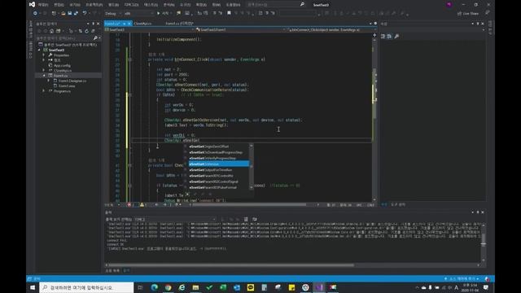Click Solution Explorer search magnifier icon

tap(95, 38)
